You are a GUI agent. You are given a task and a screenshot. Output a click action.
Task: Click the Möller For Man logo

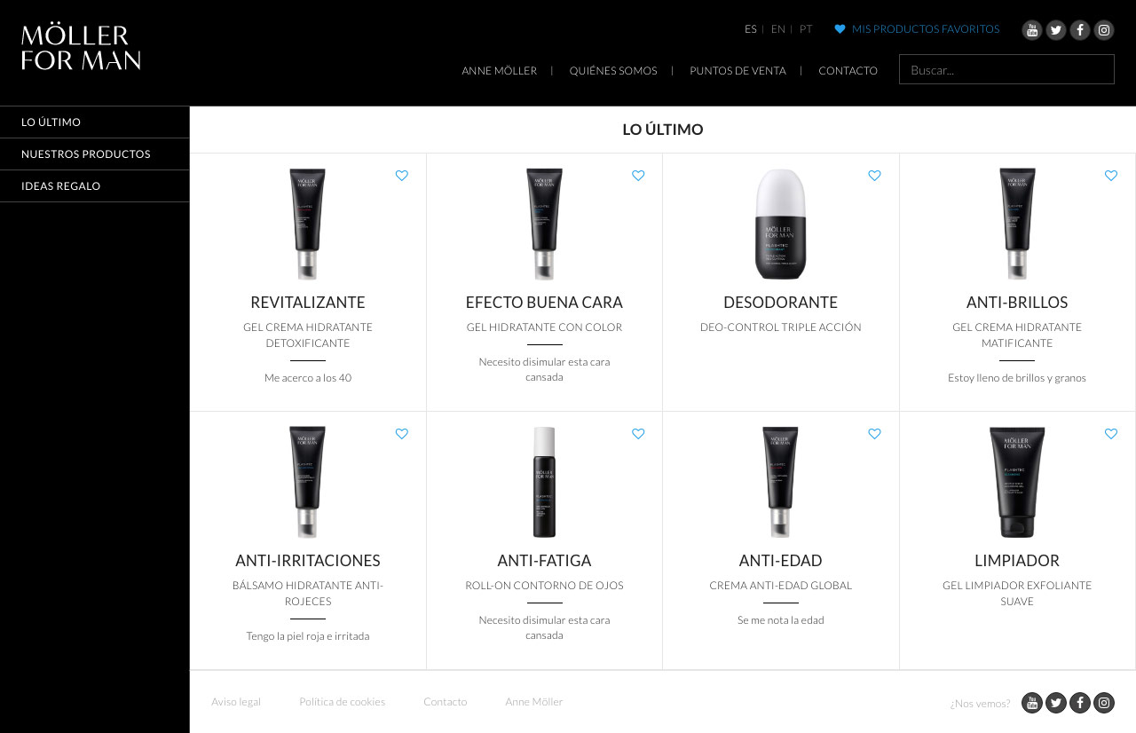click(81, 46)
